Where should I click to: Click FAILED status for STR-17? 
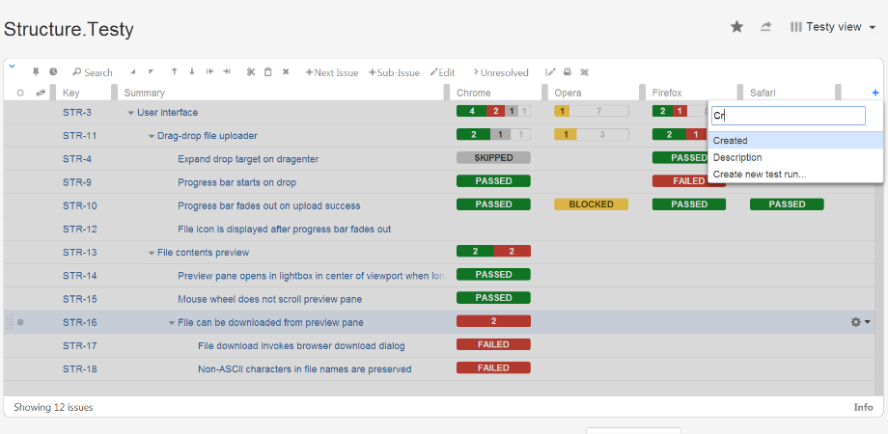click(493, 344)
